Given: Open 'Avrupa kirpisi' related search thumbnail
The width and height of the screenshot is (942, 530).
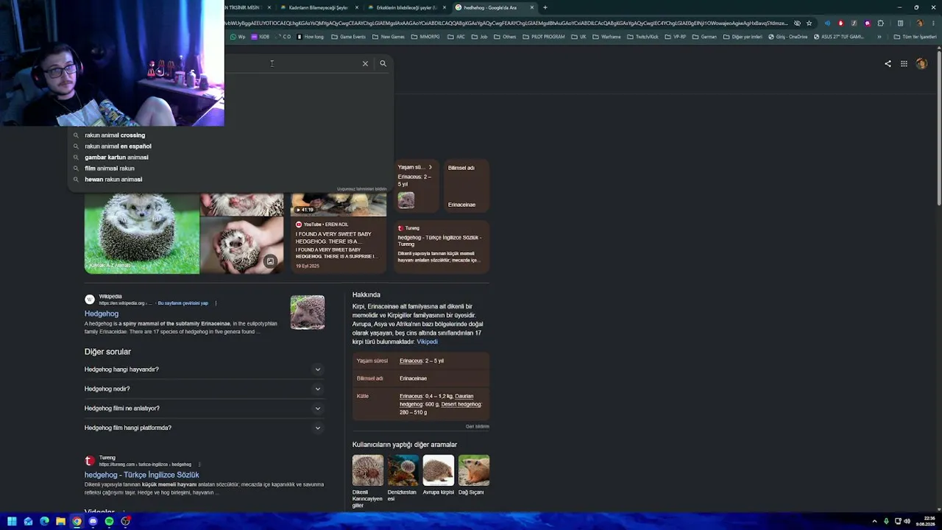Looking at the screenshot, I should [x=438, y=470].
